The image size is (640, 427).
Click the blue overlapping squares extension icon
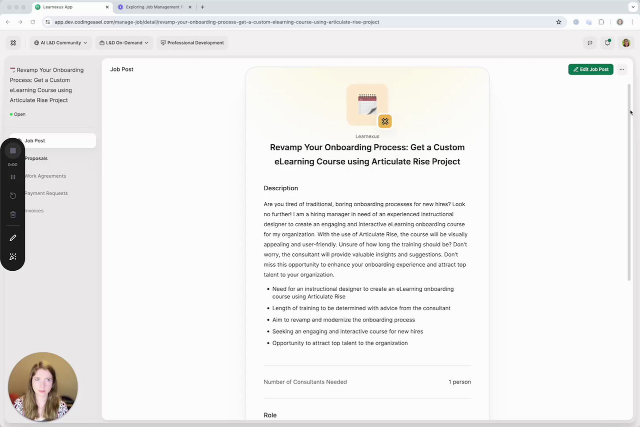click(588, 22)
